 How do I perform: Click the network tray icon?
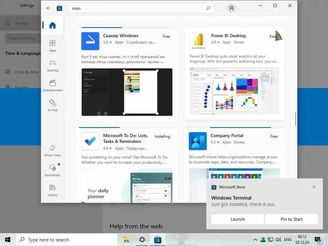[x=271, y=240]
